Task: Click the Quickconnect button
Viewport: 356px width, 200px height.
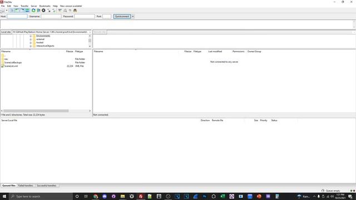Action: click(122, 16)
